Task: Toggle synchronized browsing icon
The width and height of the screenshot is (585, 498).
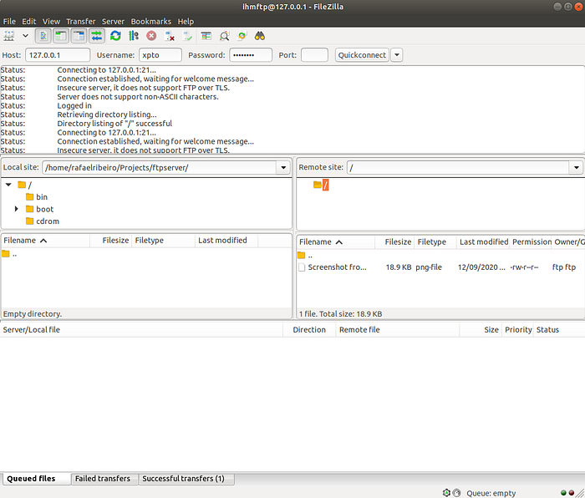Action: click(242, 36)
